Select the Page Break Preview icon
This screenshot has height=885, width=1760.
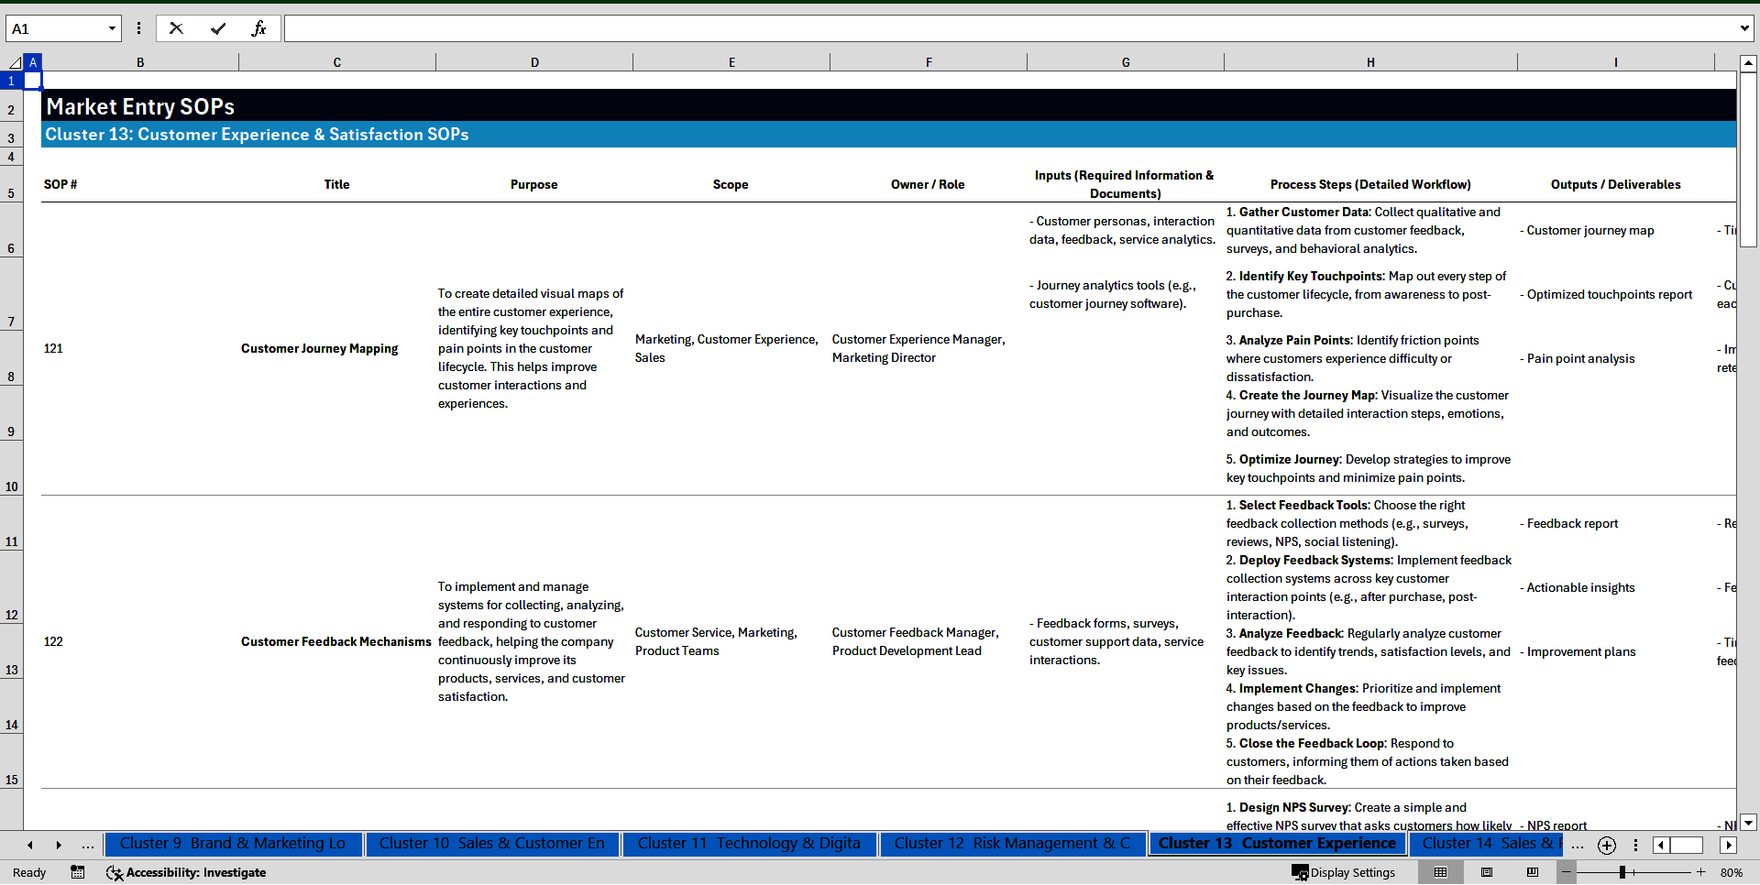(x=1534, y=872)
